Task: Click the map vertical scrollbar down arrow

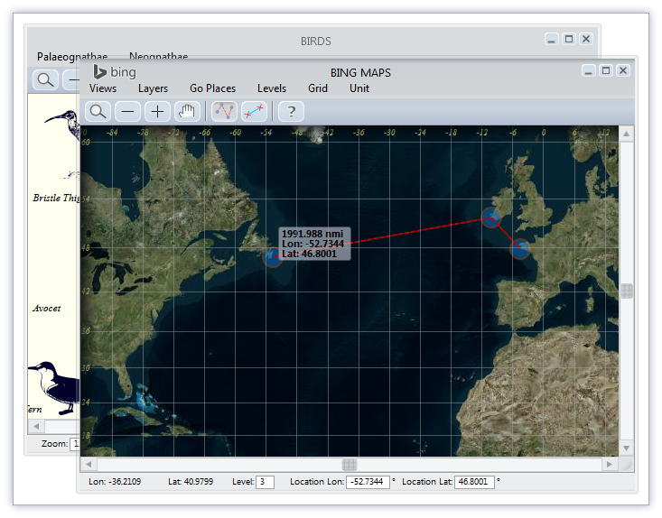Action: (x=627, y=448)
